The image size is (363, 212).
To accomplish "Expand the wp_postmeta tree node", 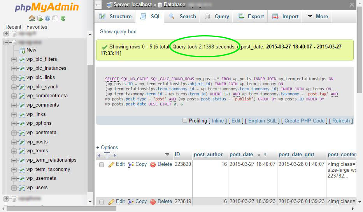I will point(14,133).
